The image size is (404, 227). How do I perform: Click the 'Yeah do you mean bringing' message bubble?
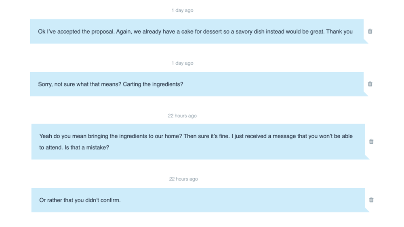(198, 142)
